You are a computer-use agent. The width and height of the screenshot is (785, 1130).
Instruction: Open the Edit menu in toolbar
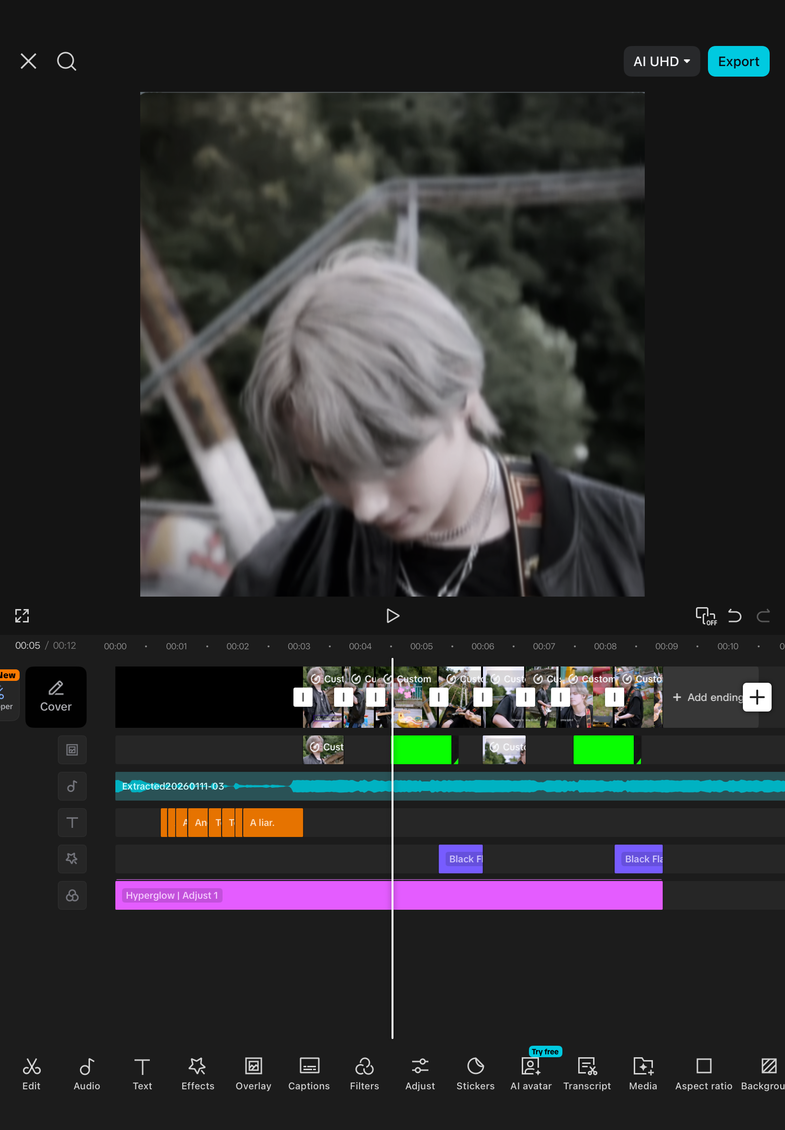[x=32, y=1074]
